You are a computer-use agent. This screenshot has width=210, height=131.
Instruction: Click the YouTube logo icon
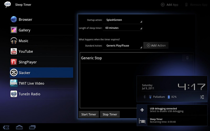pyautogui.click(x=14, y=51)
